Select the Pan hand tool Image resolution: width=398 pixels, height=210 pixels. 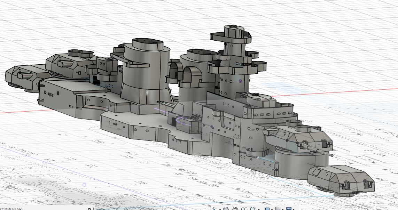pyautogui.click(x=235, y=209)
